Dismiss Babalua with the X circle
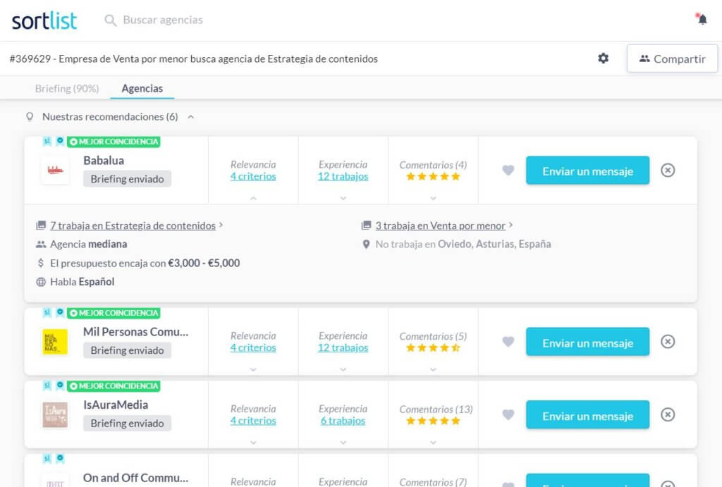 click(668, 171)
